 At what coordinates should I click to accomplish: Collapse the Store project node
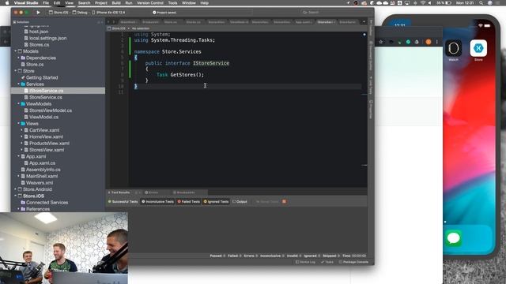pos(15,71)
